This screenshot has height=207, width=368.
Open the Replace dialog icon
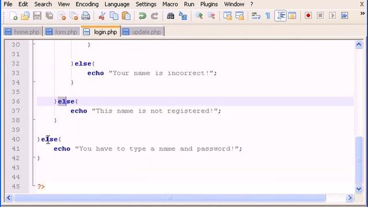click(x=183, y=16)
